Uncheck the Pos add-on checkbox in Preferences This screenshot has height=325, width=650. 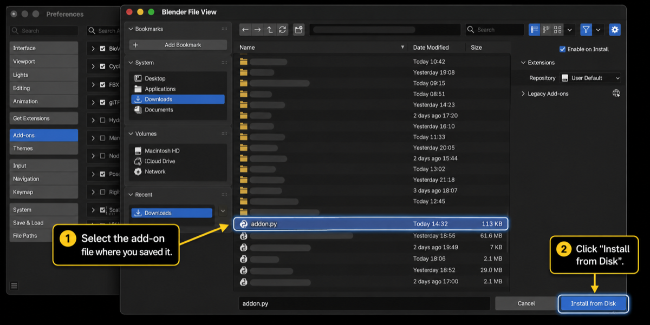pos(102,174)
